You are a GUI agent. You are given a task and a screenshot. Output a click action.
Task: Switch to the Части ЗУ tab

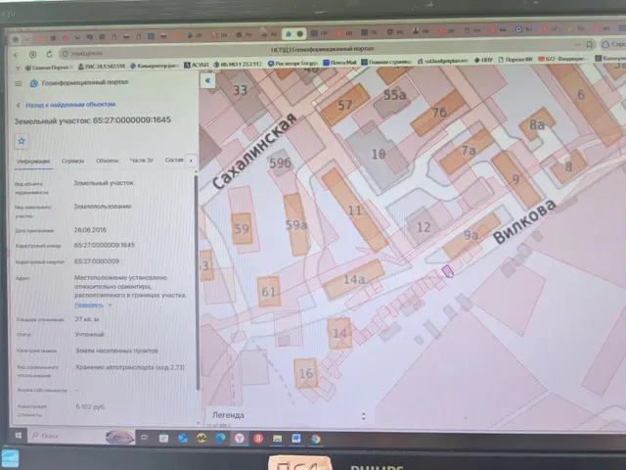pyautogui.click(x=141, y=160)
